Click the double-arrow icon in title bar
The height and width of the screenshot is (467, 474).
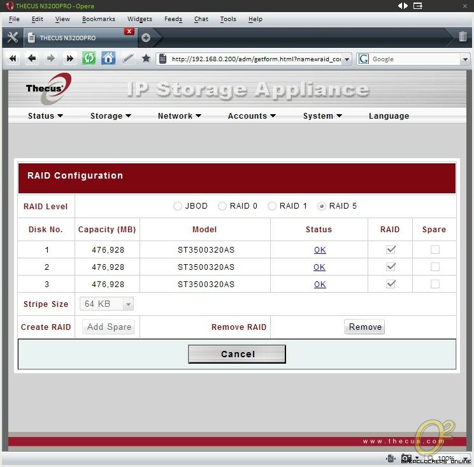403,6
